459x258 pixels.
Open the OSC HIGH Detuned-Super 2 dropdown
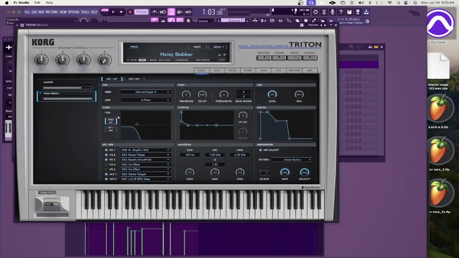pyautogui.click(x=146, y=92)
